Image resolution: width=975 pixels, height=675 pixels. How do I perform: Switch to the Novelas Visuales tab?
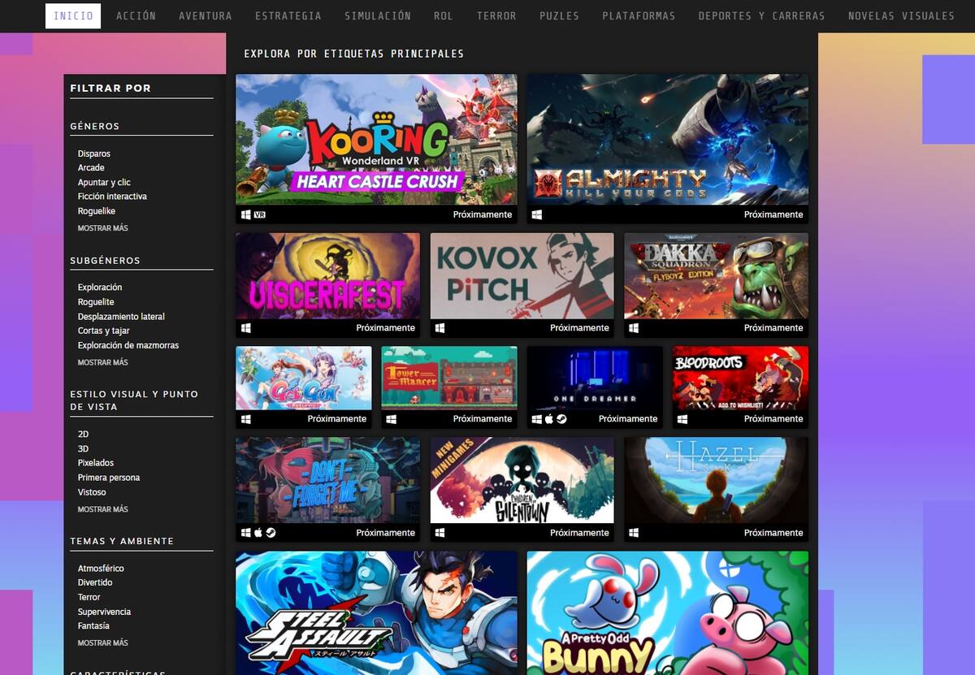click(x=901, y=16)
